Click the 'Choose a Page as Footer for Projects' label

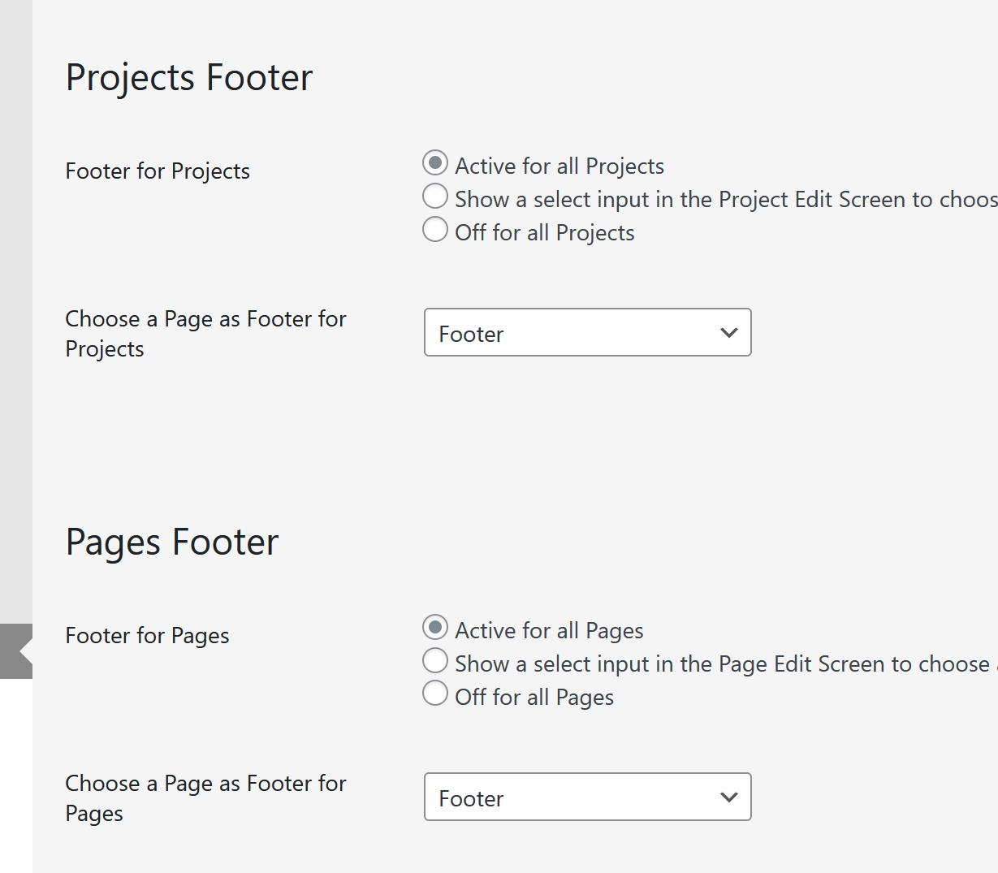click(205, 334)
